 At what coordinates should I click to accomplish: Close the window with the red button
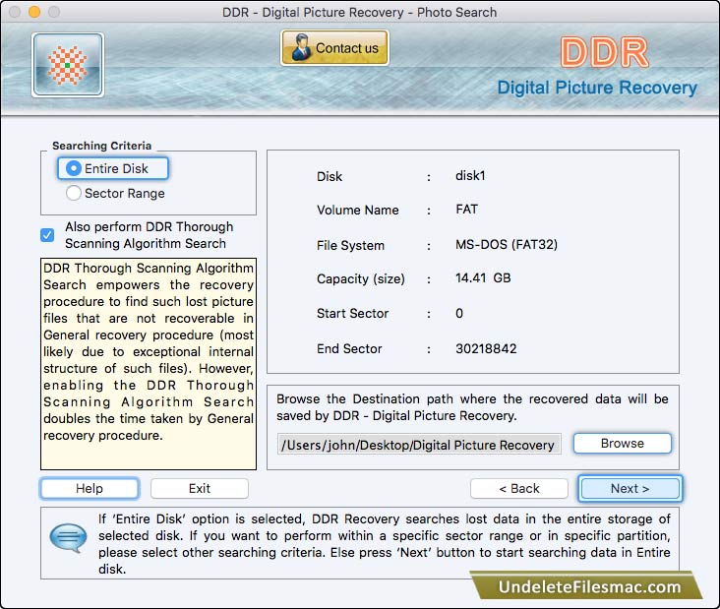(15, 12)
